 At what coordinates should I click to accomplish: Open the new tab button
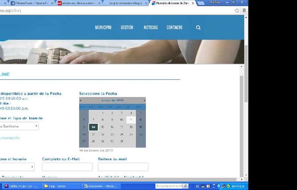click(x=201, y=3)
